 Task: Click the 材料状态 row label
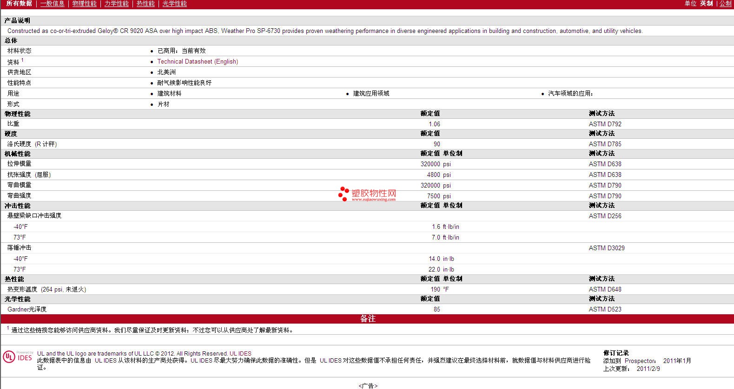20,51
